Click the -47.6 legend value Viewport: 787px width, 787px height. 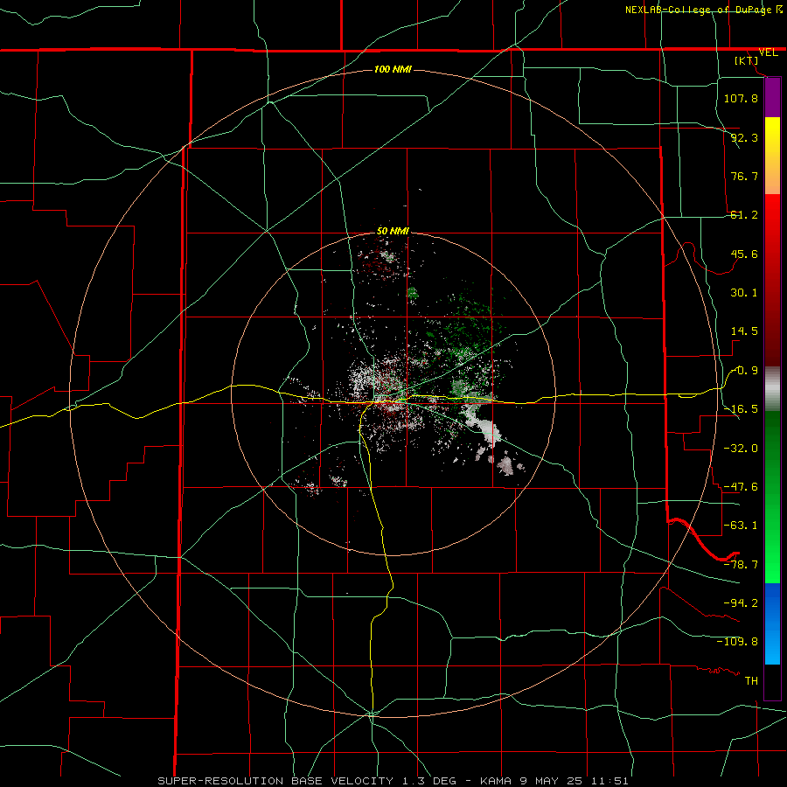[741, 487]
